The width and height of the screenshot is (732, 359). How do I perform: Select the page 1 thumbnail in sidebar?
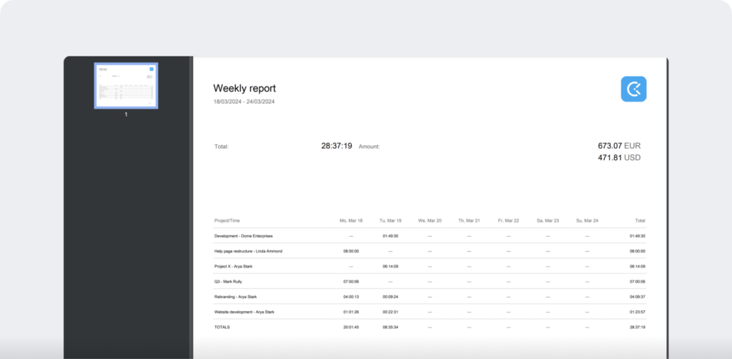click(x=126, y=86)
